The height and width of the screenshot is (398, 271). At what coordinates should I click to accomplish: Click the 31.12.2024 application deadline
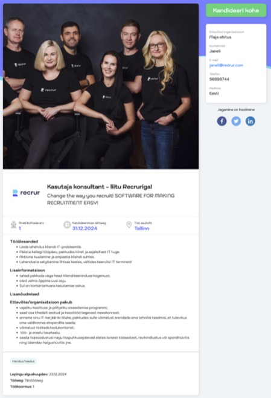point(84,228)
